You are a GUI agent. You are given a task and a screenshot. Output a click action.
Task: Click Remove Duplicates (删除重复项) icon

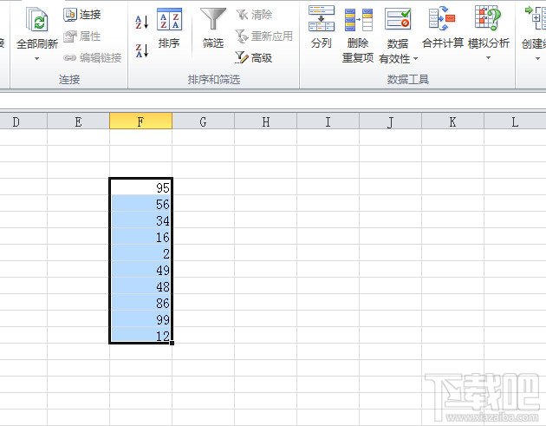358,19
